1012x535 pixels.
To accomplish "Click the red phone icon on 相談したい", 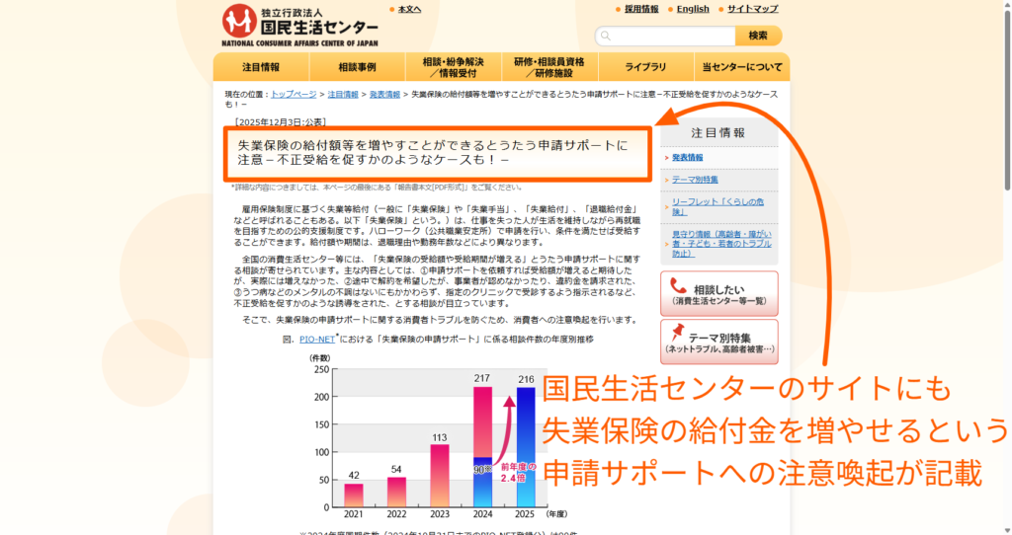I will pyautogui.click(x=678, y=285).
